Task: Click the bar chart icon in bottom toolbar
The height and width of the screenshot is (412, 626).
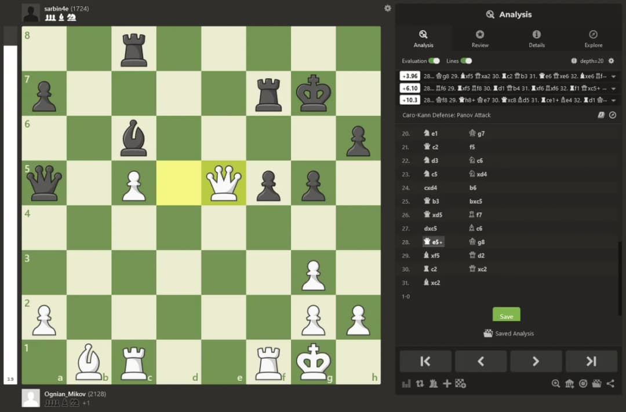Action: tap(406, 384)
